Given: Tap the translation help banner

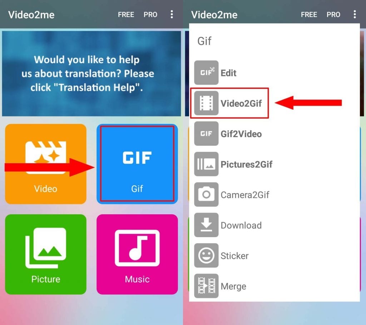Looking at the screenshot, I should pyautogui.click(x=91, y=74).
